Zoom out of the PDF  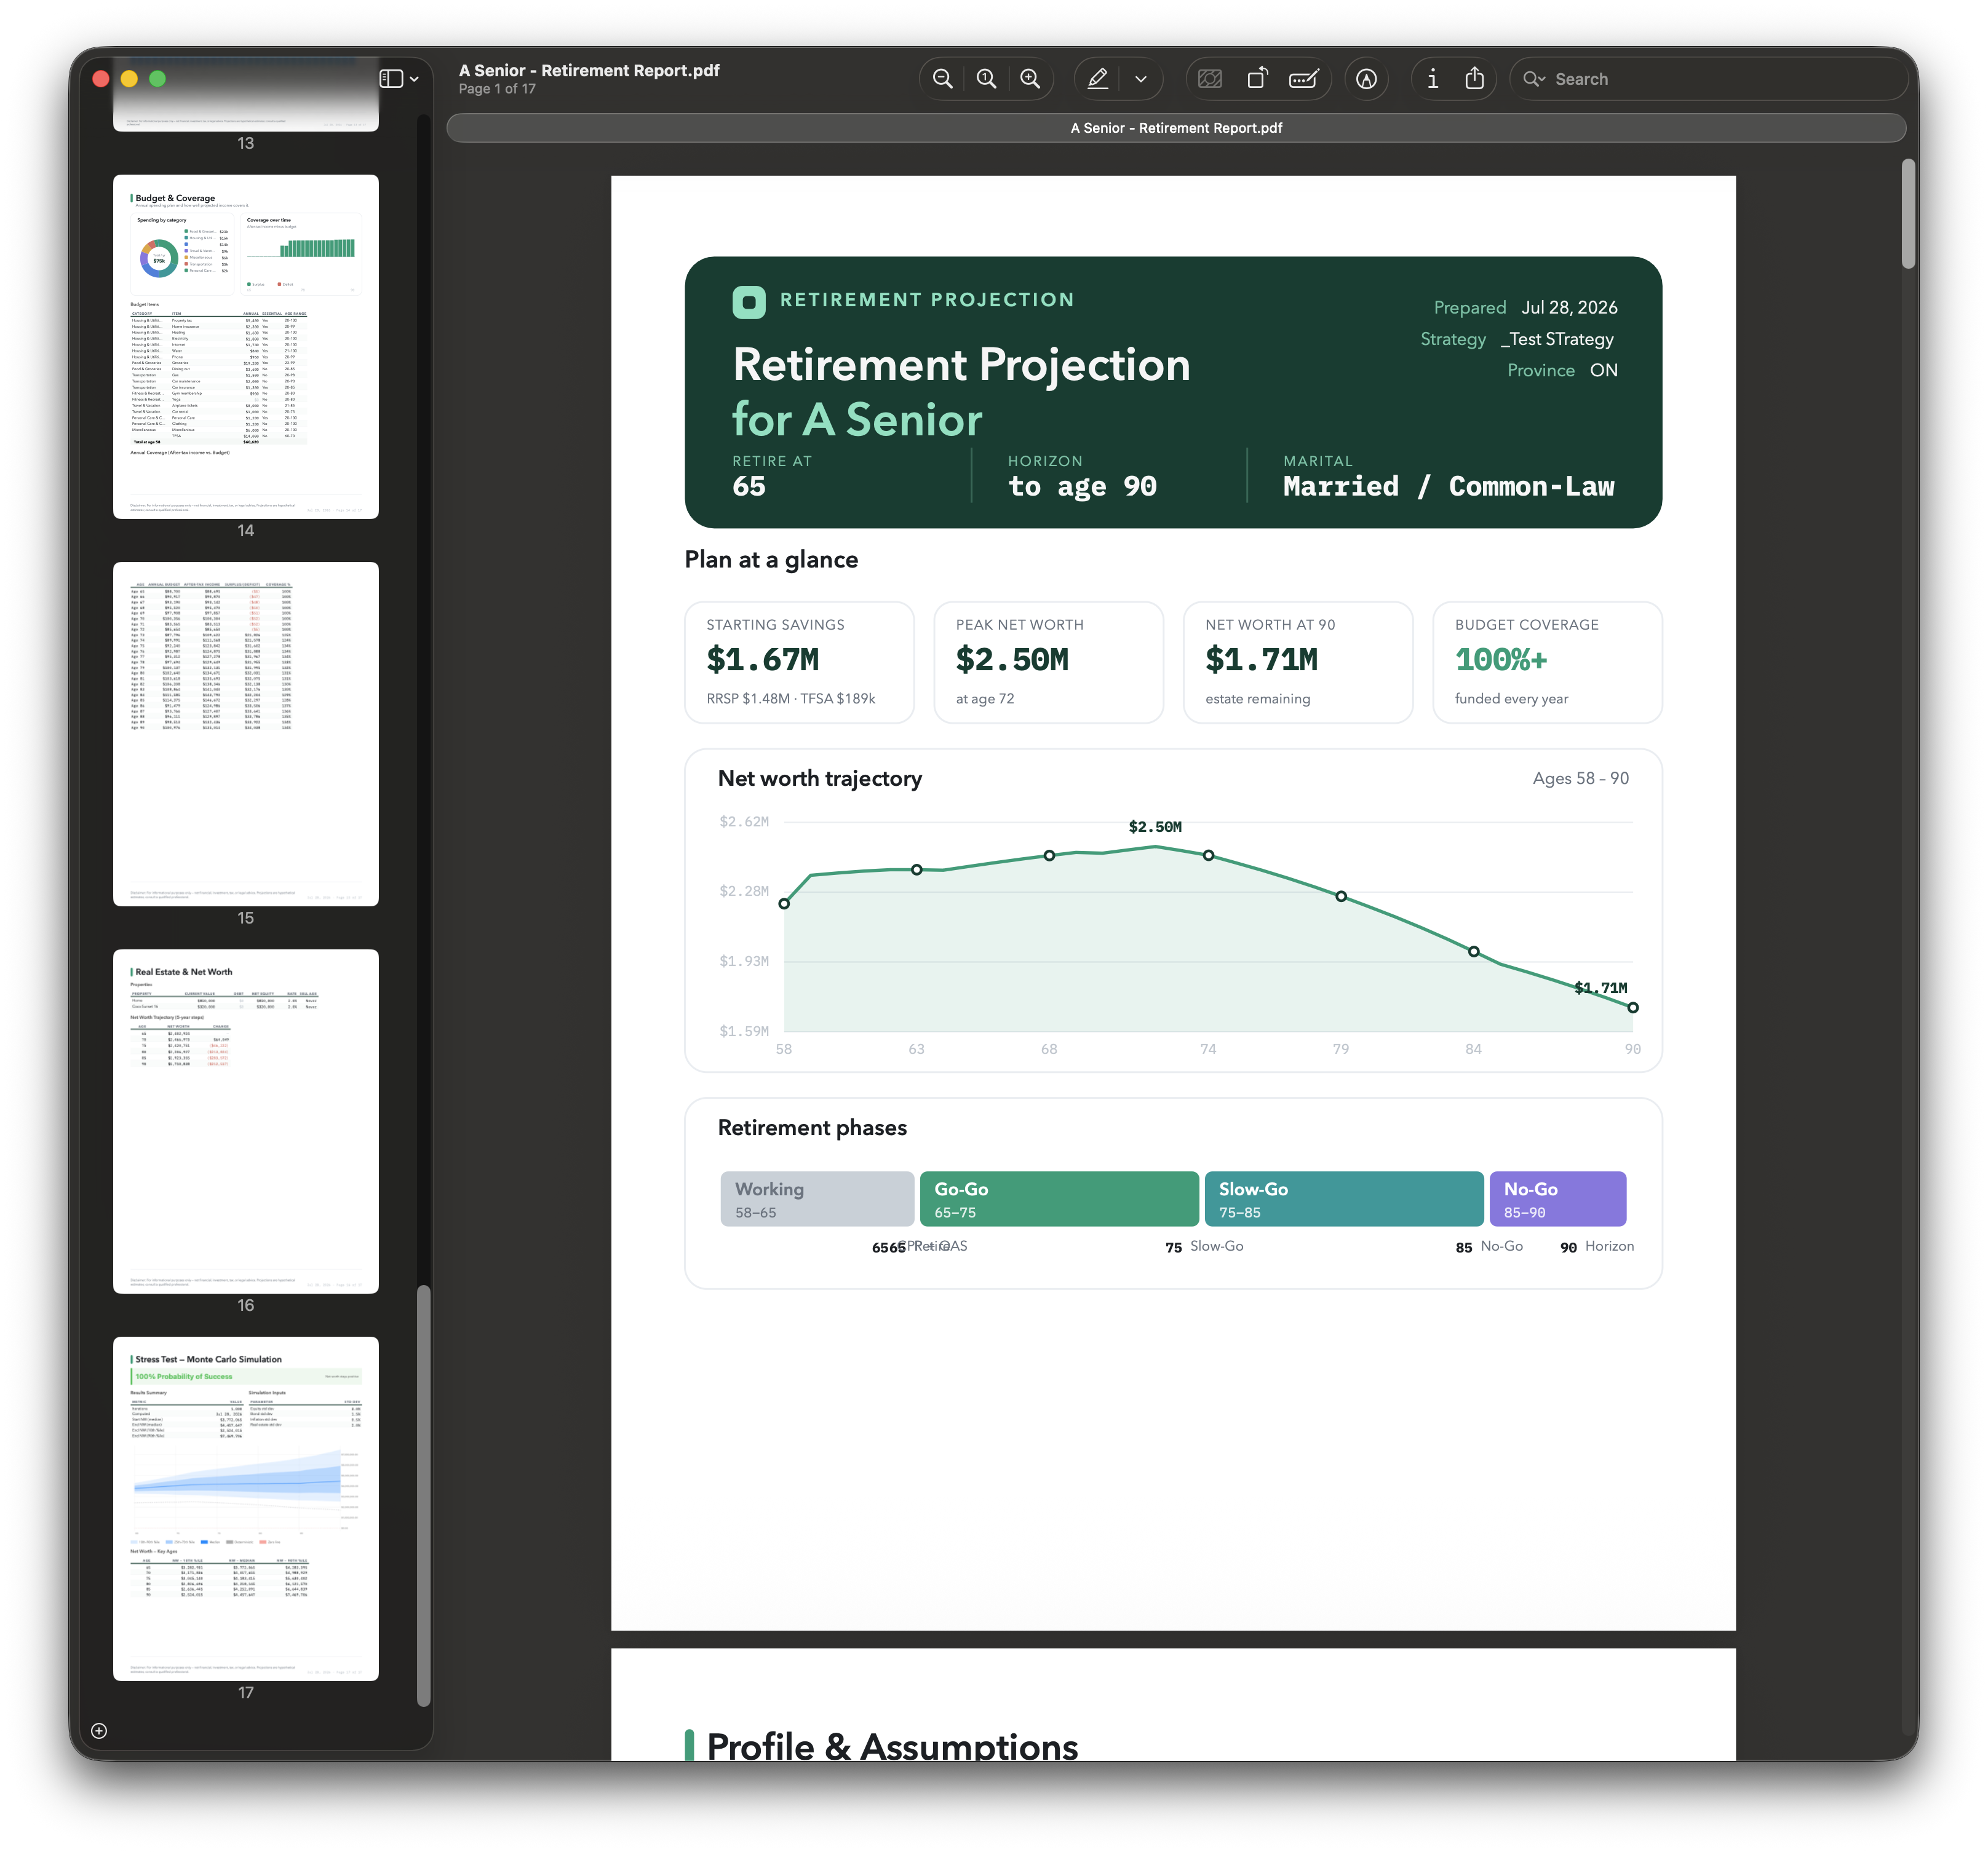click(942, 79)
